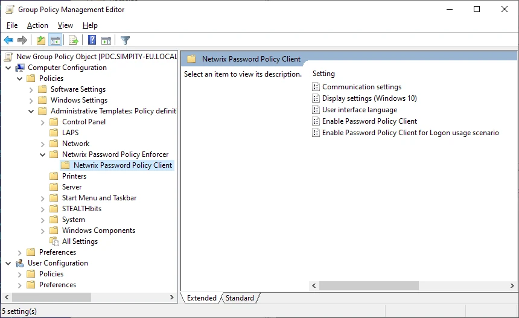Image resolution: width=519 pixels, height=318 pixels.
Task: Maximize the Group Policy Management Editor window
Action: [x=477, y=9]
